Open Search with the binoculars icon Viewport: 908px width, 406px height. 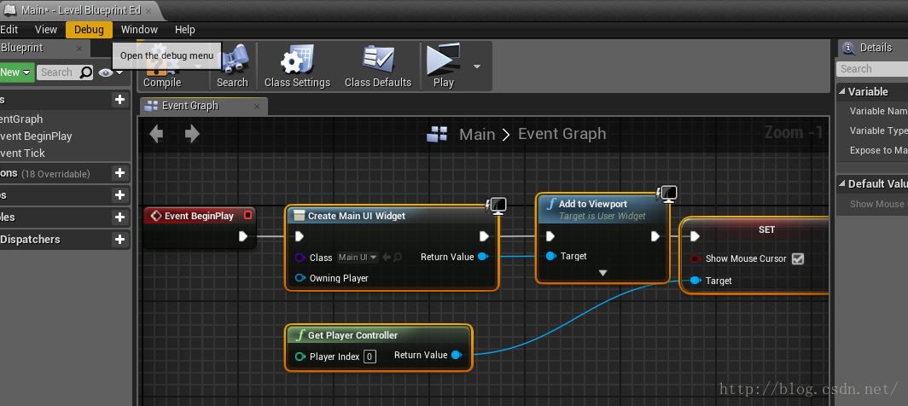232,66
